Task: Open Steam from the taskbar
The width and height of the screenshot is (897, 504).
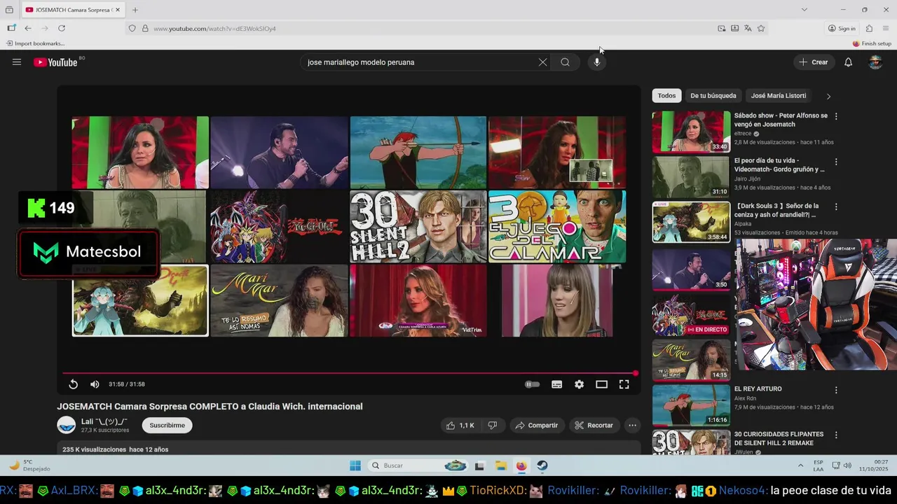Action: 542,465
